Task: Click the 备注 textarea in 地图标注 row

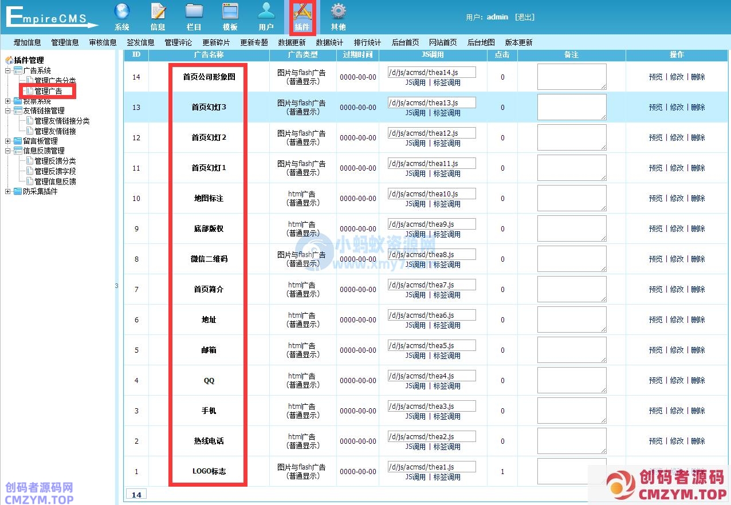Action: coord(571,198)
